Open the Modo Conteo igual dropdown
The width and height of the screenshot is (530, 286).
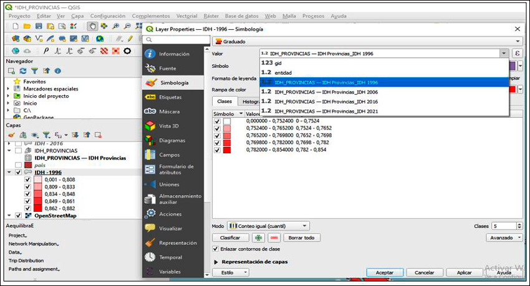tap(268, 226)
